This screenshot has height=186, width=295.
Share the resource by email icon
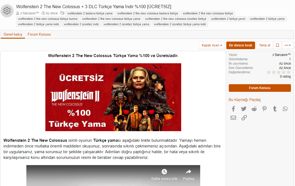pyautogui.click(x=233, y=118)
